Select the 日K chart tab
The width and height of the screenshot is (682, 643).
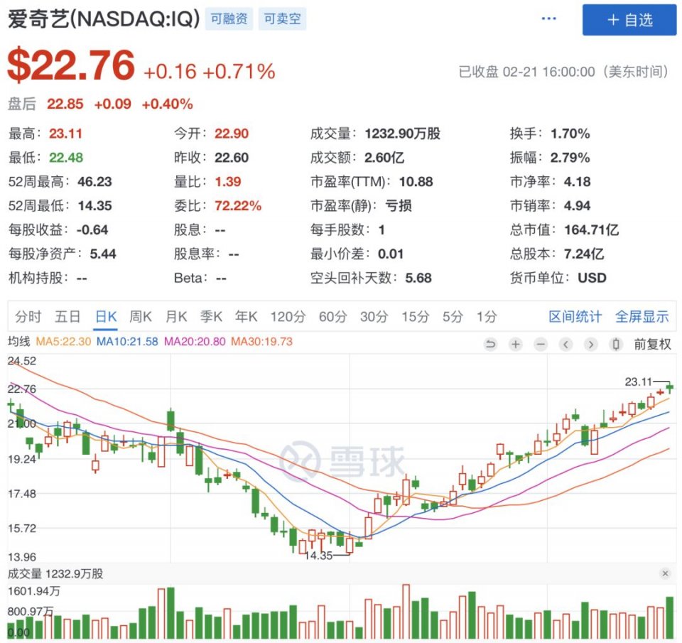click(106, 317)
